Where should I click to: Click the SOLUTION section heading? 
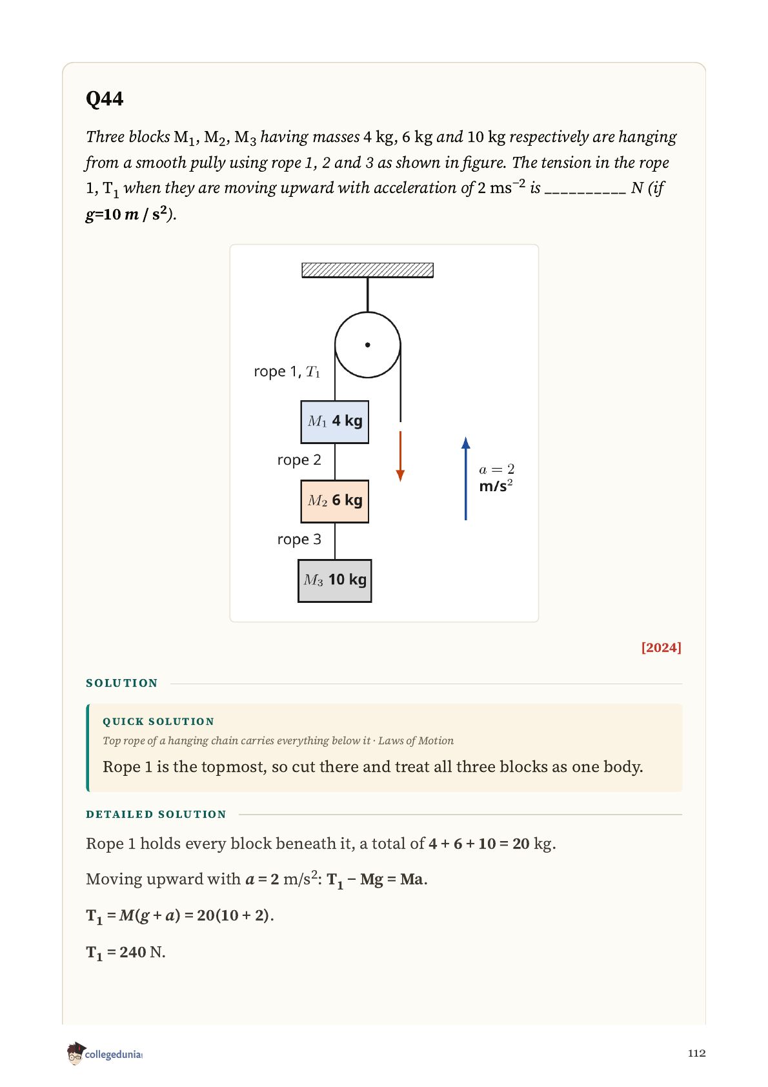pos(122,683)
